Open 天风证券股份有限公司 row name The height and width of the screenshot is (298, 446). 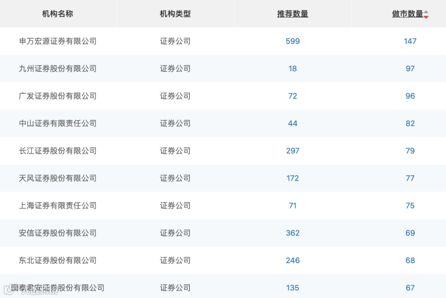(x=58, y=178)
